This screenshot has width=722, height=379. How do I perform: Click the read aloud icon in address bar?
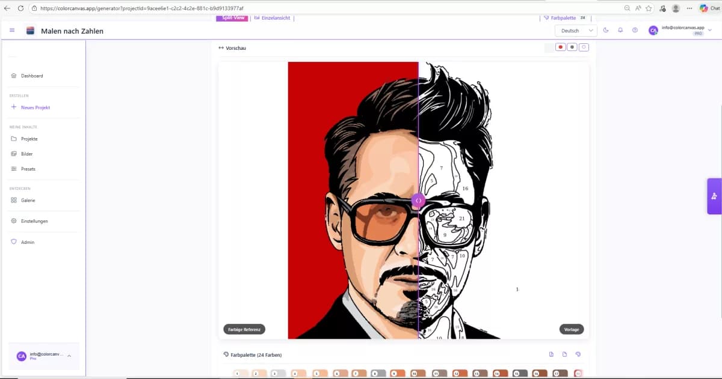(x=638, y=8)
